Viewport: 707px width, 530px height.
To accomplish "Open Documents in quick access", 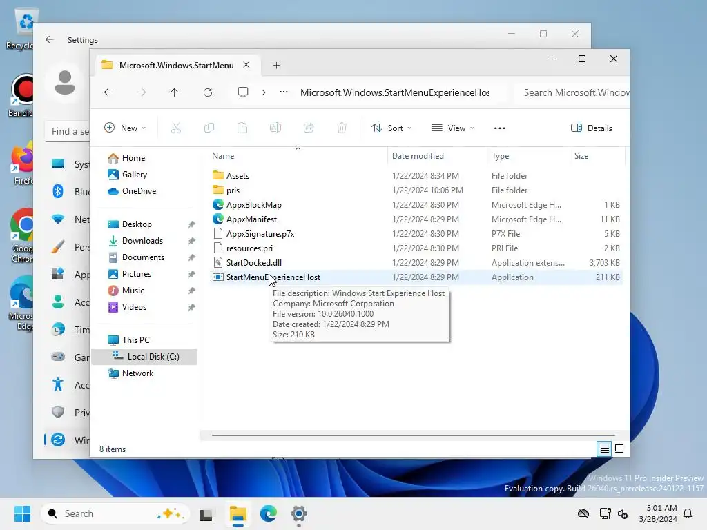I will (x=143, y=257).
